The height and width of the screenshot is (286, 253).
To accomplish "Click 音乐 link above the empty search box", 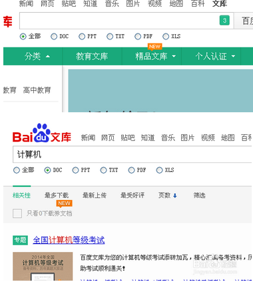I will coord(112,3).
